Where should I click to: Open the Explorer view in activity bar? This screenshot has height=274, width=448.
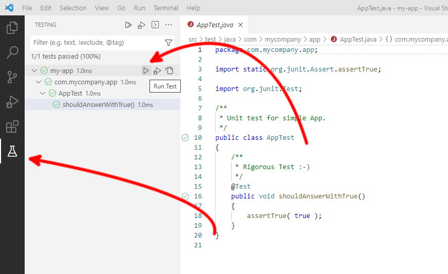click(12, 28)
